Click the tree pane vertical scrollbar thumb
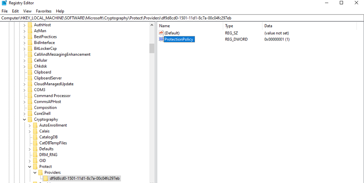Screen dimensions: 364x183 [x=152, y=48]
